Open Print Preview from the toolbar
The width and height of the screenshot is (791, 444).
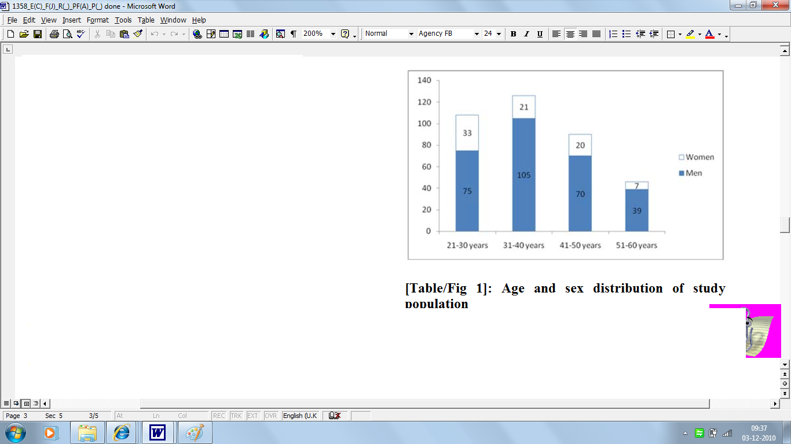point(67,34)
